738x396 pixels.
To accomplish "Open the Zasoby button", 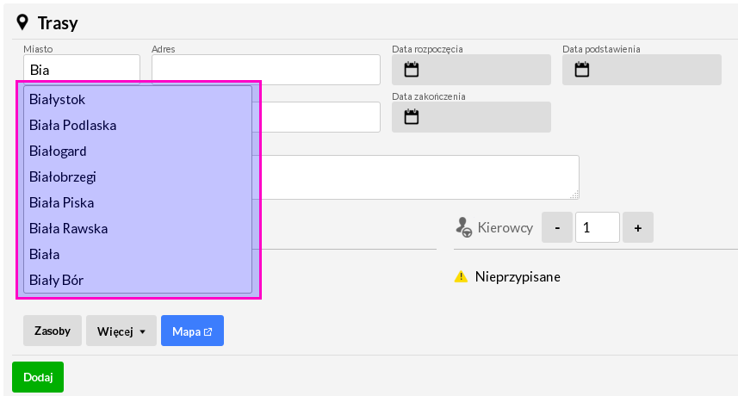I will coord(53,331).
